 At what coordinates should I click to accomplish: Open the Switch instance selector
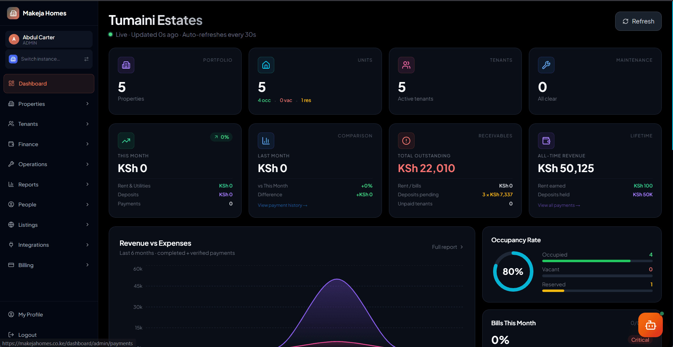click(49, 59)
